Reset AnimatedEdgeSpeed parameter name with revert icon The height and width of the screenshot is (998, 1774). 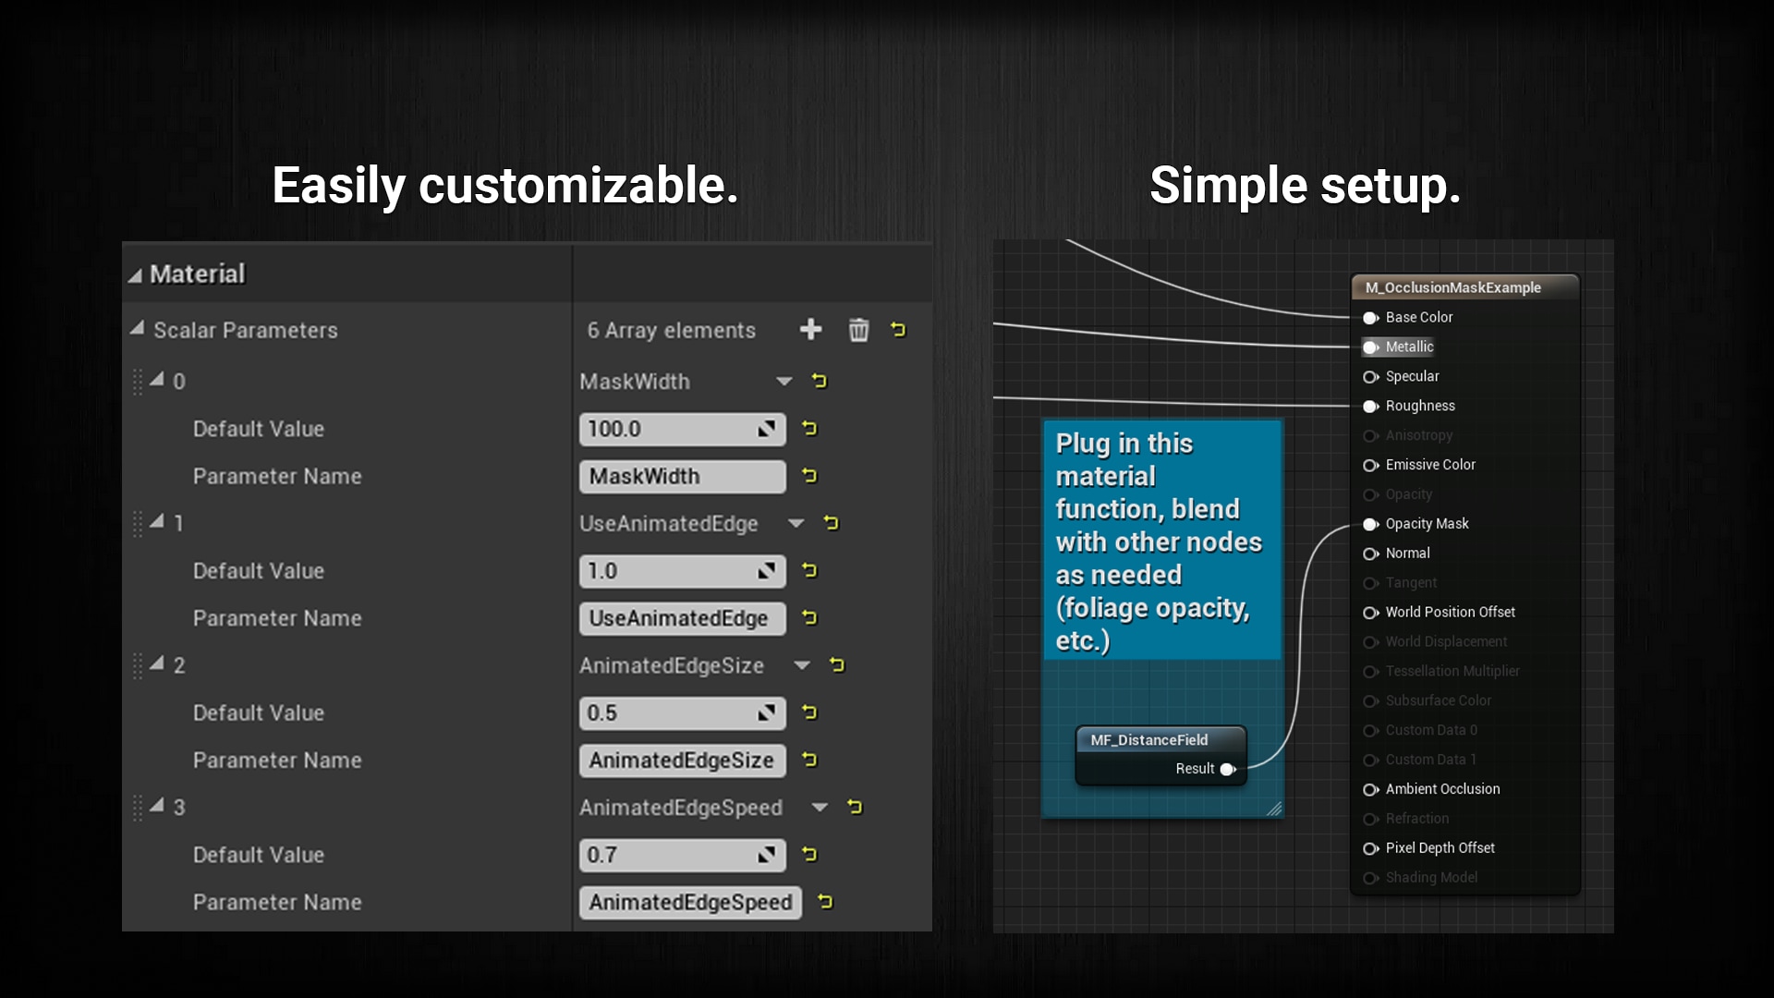click(x=825, y=902)
